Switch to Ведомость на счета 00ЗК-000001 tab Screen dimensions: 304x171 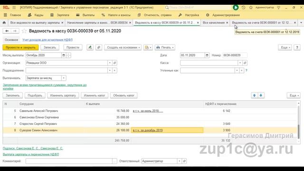[x=261, y=23]
